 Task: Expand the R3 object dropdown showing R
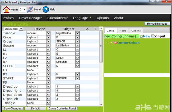click(67, 74)
